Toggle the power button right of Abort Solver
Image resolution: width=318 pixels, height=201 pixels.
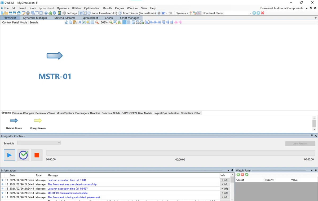[159, 13]
